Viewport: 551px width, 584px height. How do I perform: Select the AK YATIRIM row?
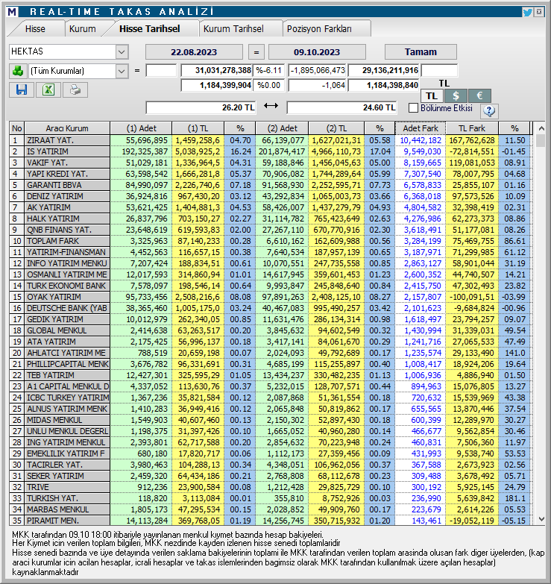[271, 207]
